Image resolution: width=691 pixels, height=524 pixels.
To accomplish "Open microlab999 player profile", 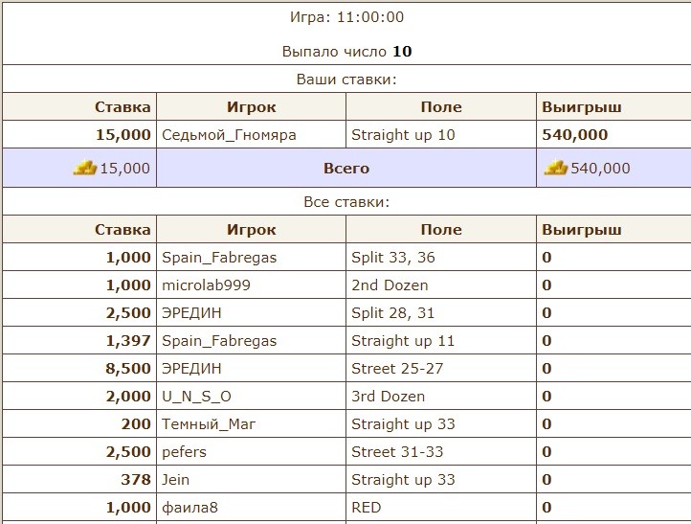I will (203, 285).
